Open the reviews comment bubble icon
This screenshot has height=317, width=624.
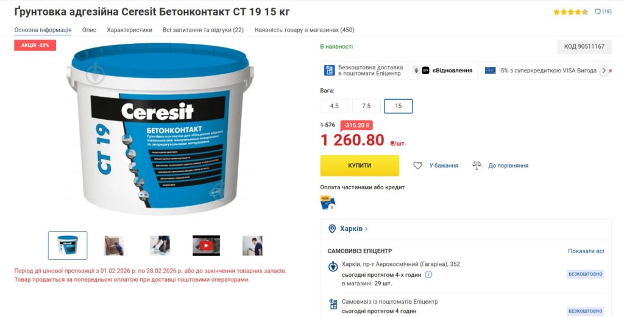click(597, 12)
